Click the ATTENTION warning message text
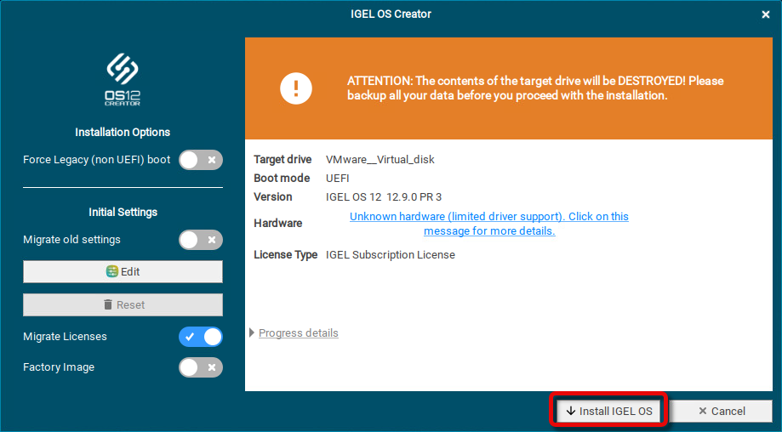The height and width of the screenshot is (432, 782). point(535,88)
